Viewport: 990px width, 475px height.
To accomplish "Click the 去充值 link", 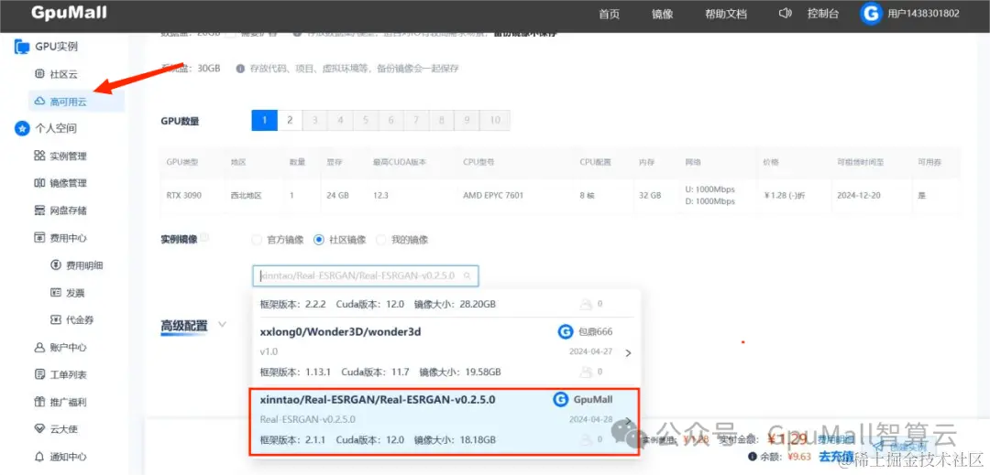I will click(x=837, y=456).
